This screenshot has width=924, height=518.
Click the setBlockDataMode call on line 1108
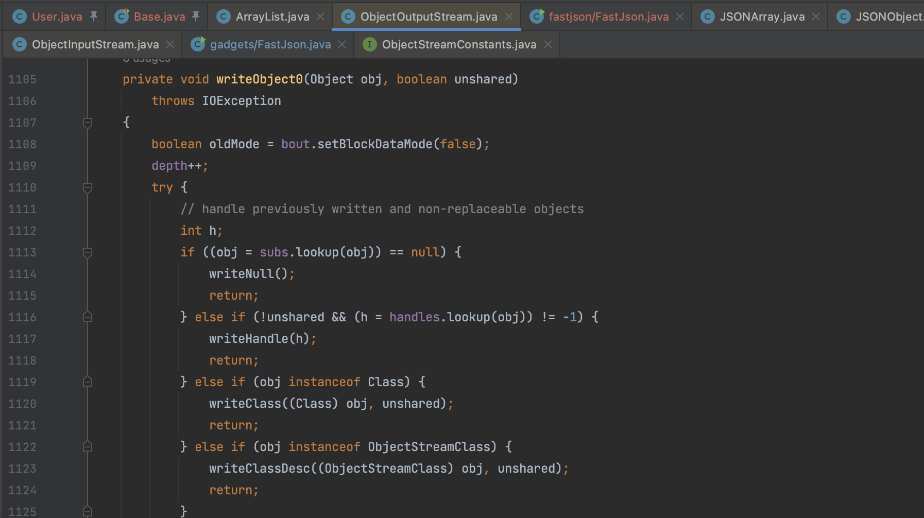[375, 144]
